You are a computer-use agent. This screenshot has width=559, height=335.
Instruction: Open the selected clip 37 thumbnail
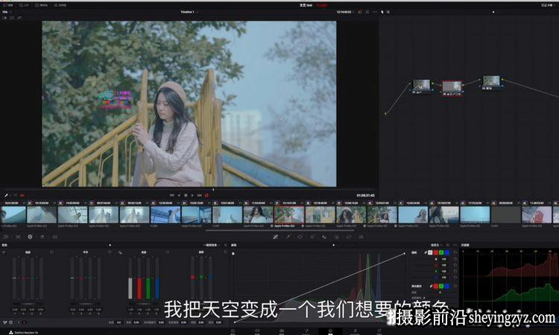[288, 215]
